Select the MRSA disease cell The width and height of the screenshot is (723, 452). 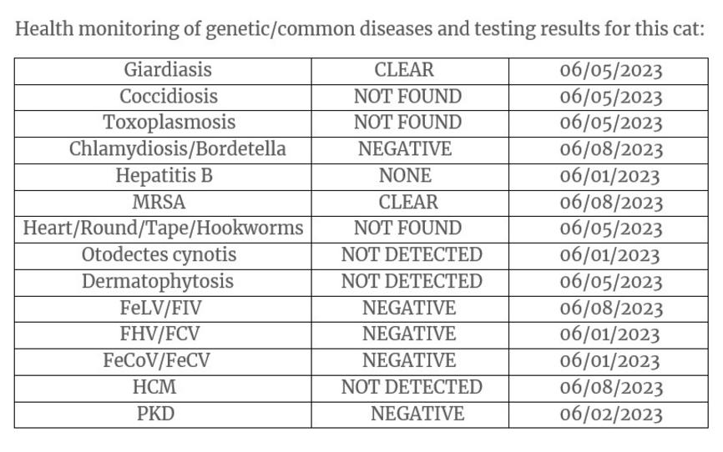coord(163,203)
